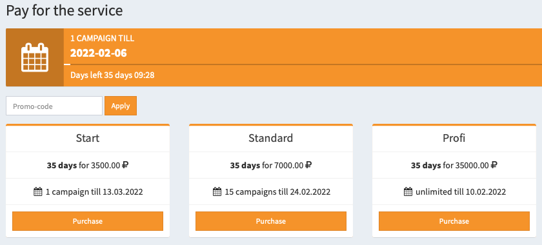Click the calendar icon in Standard plan
Image resolution: width=542 pixels, height=245 pixels.
217,191
